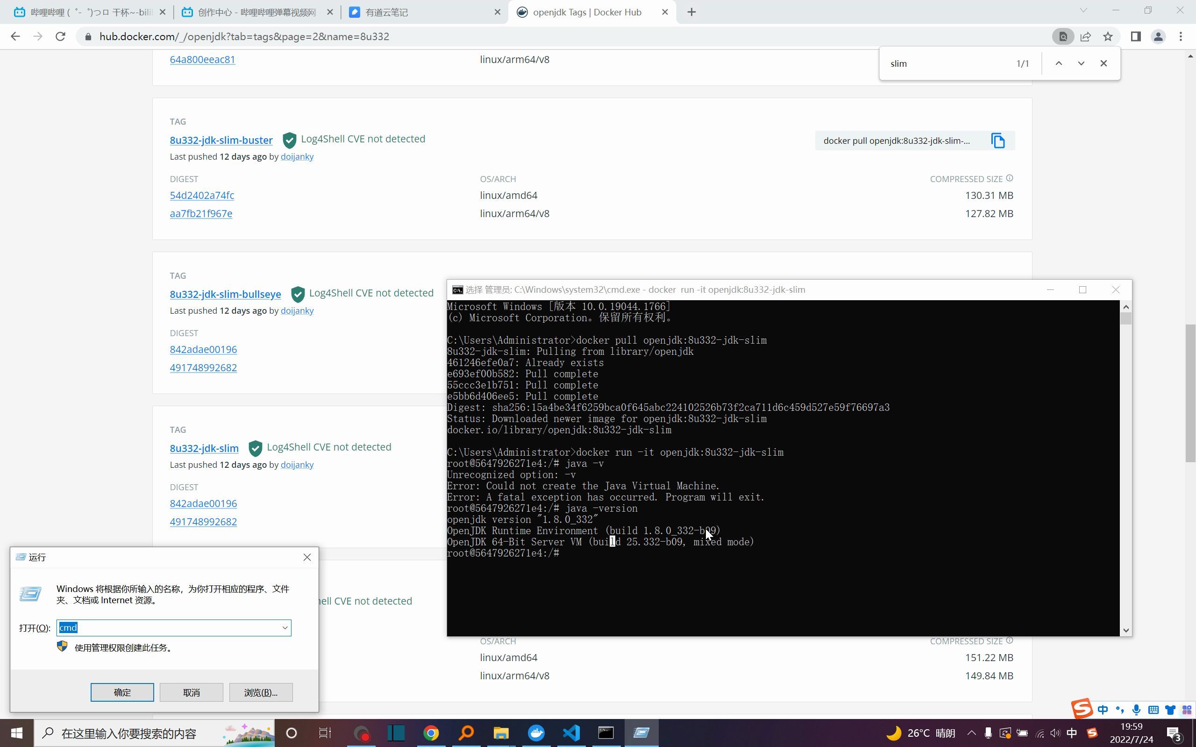Jump to the next match in the find bar
The height and width of the screenshot is (747, 1196).
click(x=1081, y=63)
